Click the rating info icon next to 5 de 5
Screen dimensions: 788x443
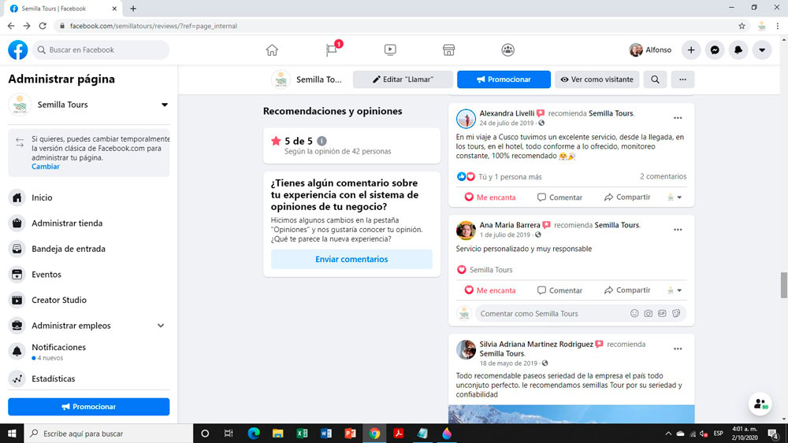coord(322,141)
